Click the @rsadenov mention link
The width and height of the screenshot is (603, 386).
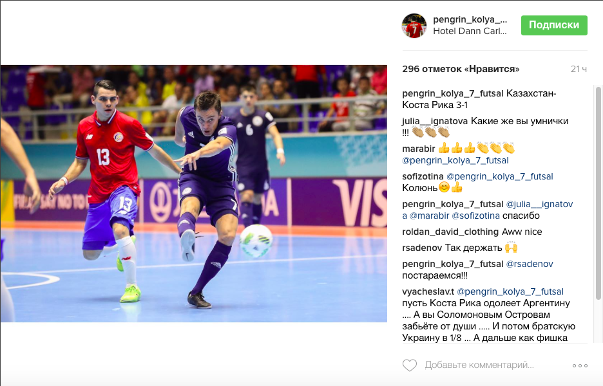(x=530, y=264)
